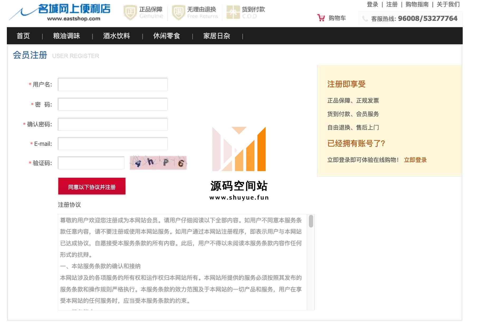Click the 货到付款 C.O.D gift icon

coord(233,12)
